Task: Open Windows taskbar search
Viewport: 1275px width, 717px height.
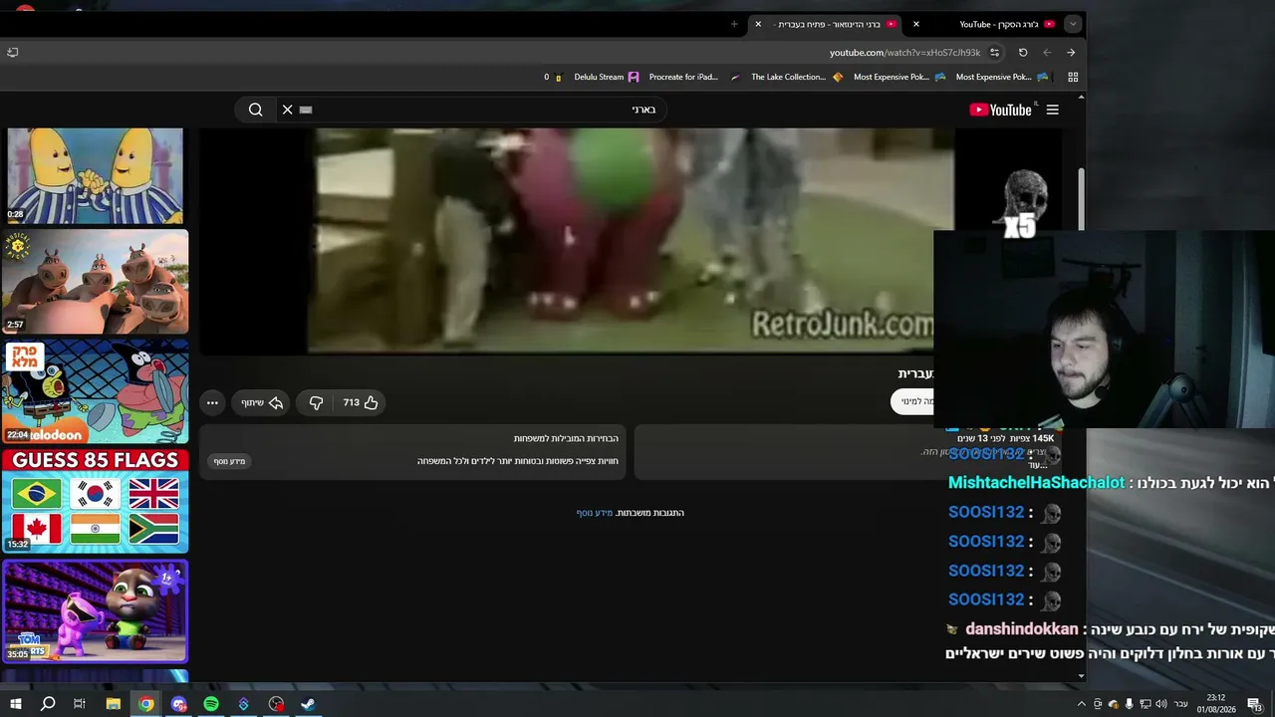Action: [x=48, y=704]
